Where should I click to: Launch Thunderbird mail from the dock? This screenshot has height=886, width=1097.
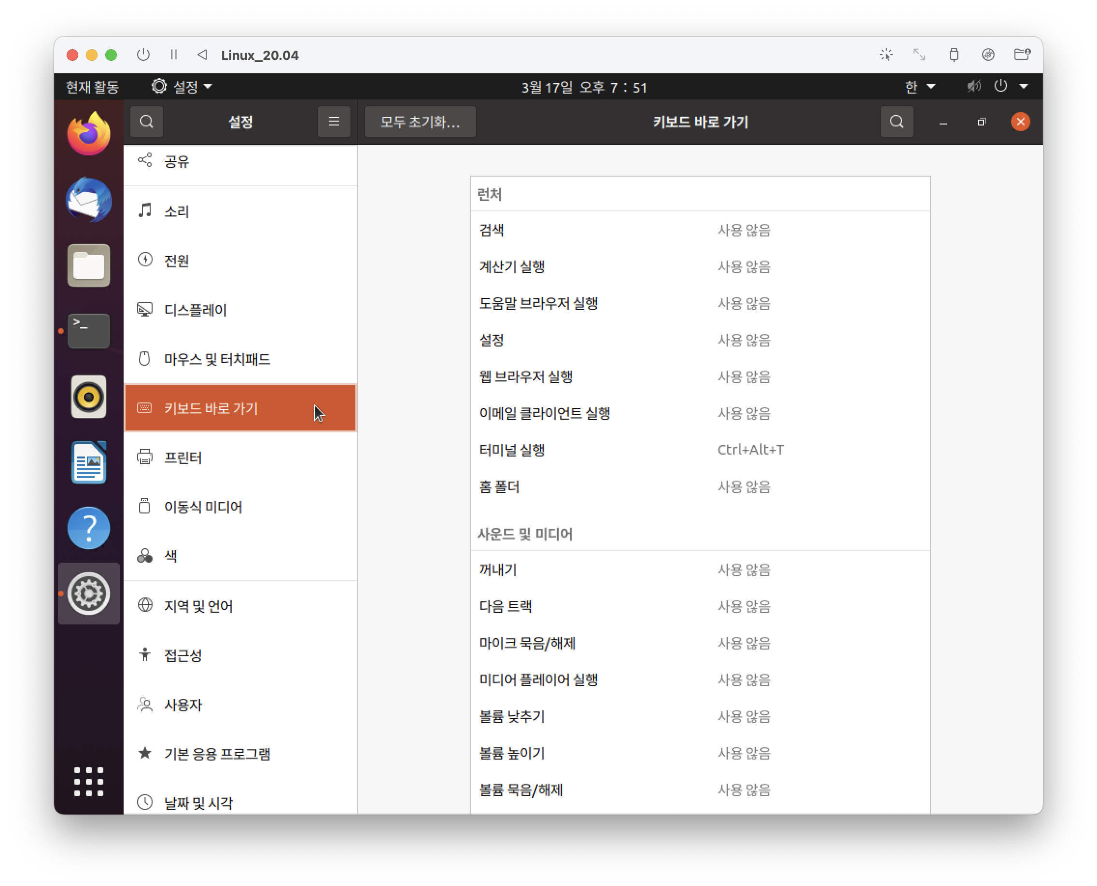[x=89, y=200]
